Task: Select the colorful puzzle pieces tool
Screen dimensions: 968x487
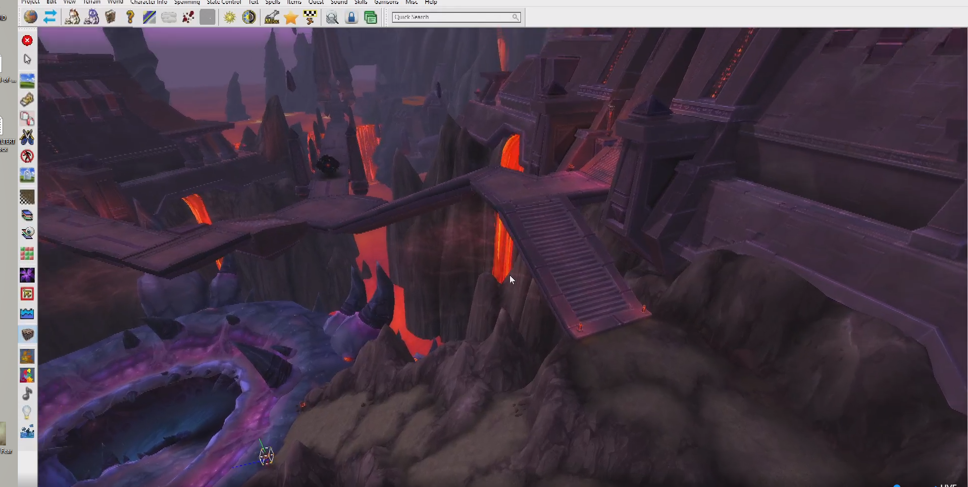Action: 27,375
